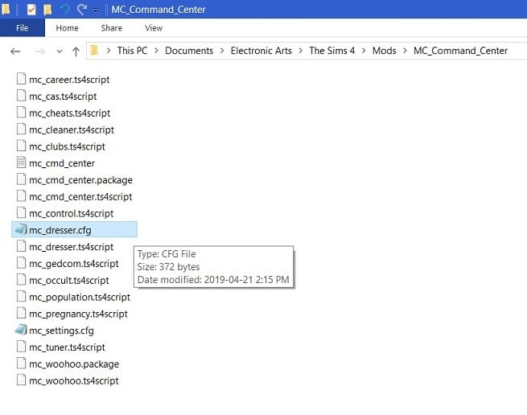Select the mc_career.ts4script file name
Viewport: 527px width, 415px height.
click(x=69, y=80)
